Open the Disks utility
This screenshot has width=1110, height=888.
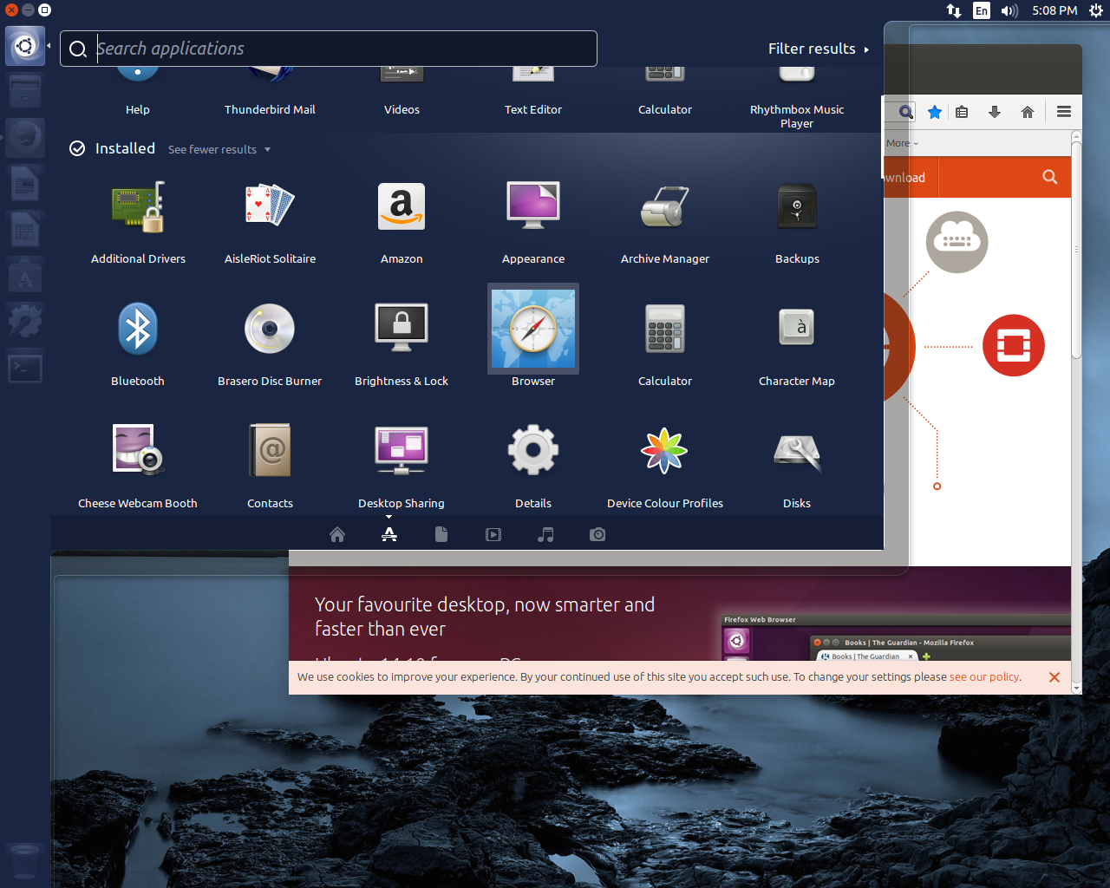click(x=797, y=451)
